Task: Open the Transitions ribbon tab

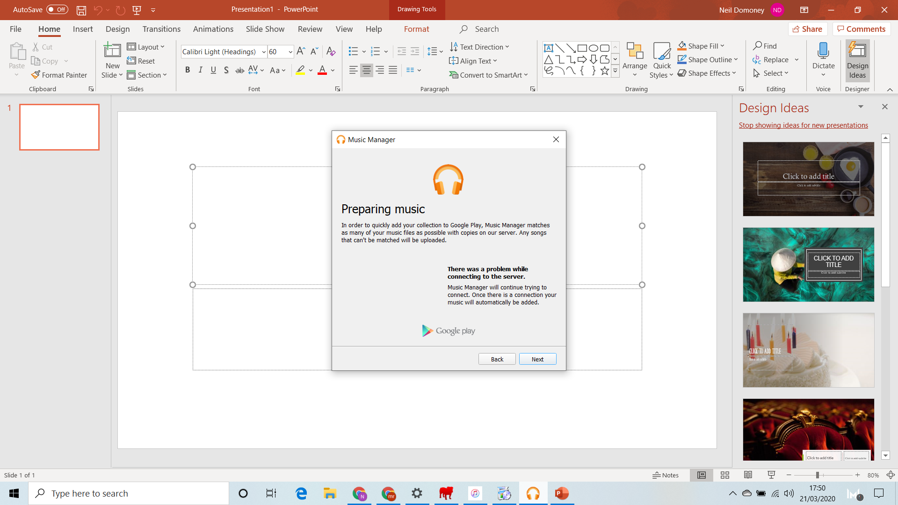Action: pos(161,29)
